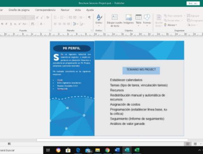The width and height of the screenshot is (203, 154).
Task: Open the Estilos styles gallery
Action: click(99, 20)
